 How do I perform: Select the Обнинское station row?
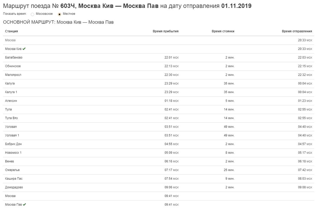click(x=158, y=66)
